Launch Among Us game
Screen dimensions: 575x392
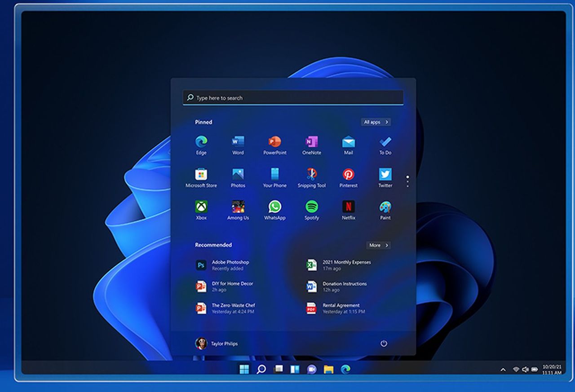click(x=238, y=211)
